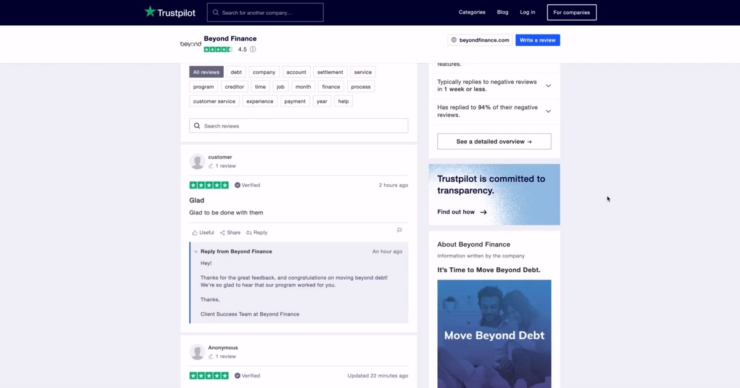740x388 pixels.
Task: Click the Anonymous reviewer name
Action: [x=223, y=347]
